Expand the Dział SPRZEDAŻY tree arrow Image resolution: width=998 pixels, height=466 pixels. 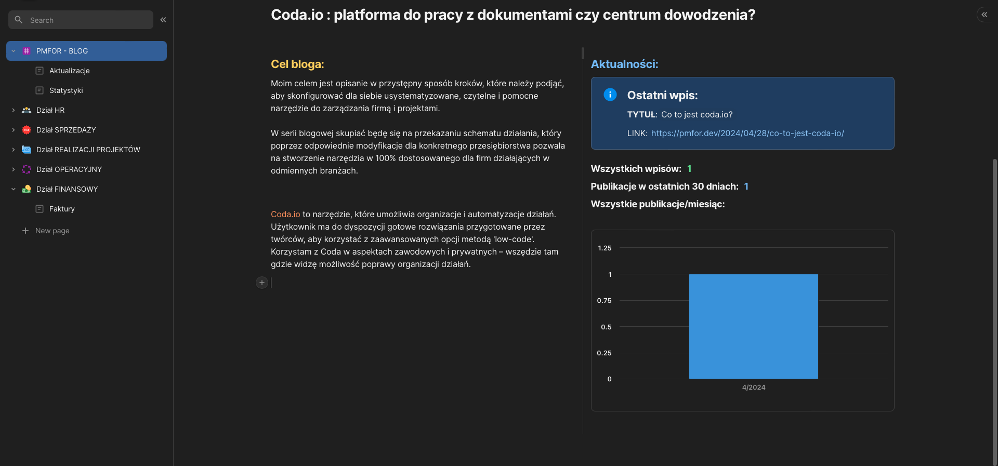(14, 130)
